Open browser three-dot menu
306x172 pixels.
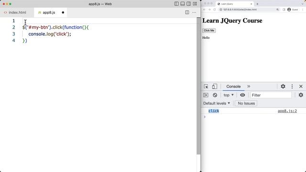(303, 10)
